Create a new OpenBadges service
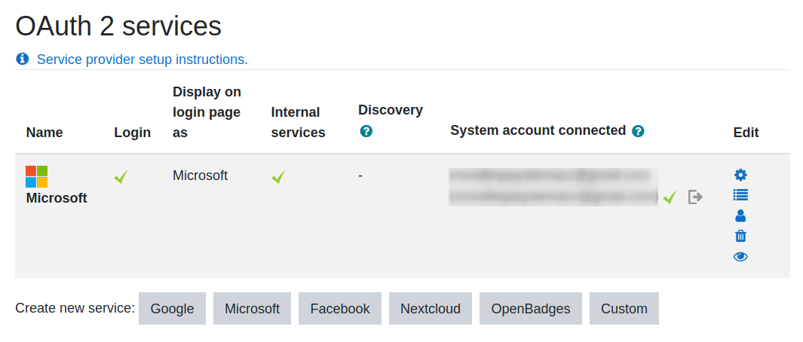The width and height of the screenshot is (803, 342). [531, 309]
